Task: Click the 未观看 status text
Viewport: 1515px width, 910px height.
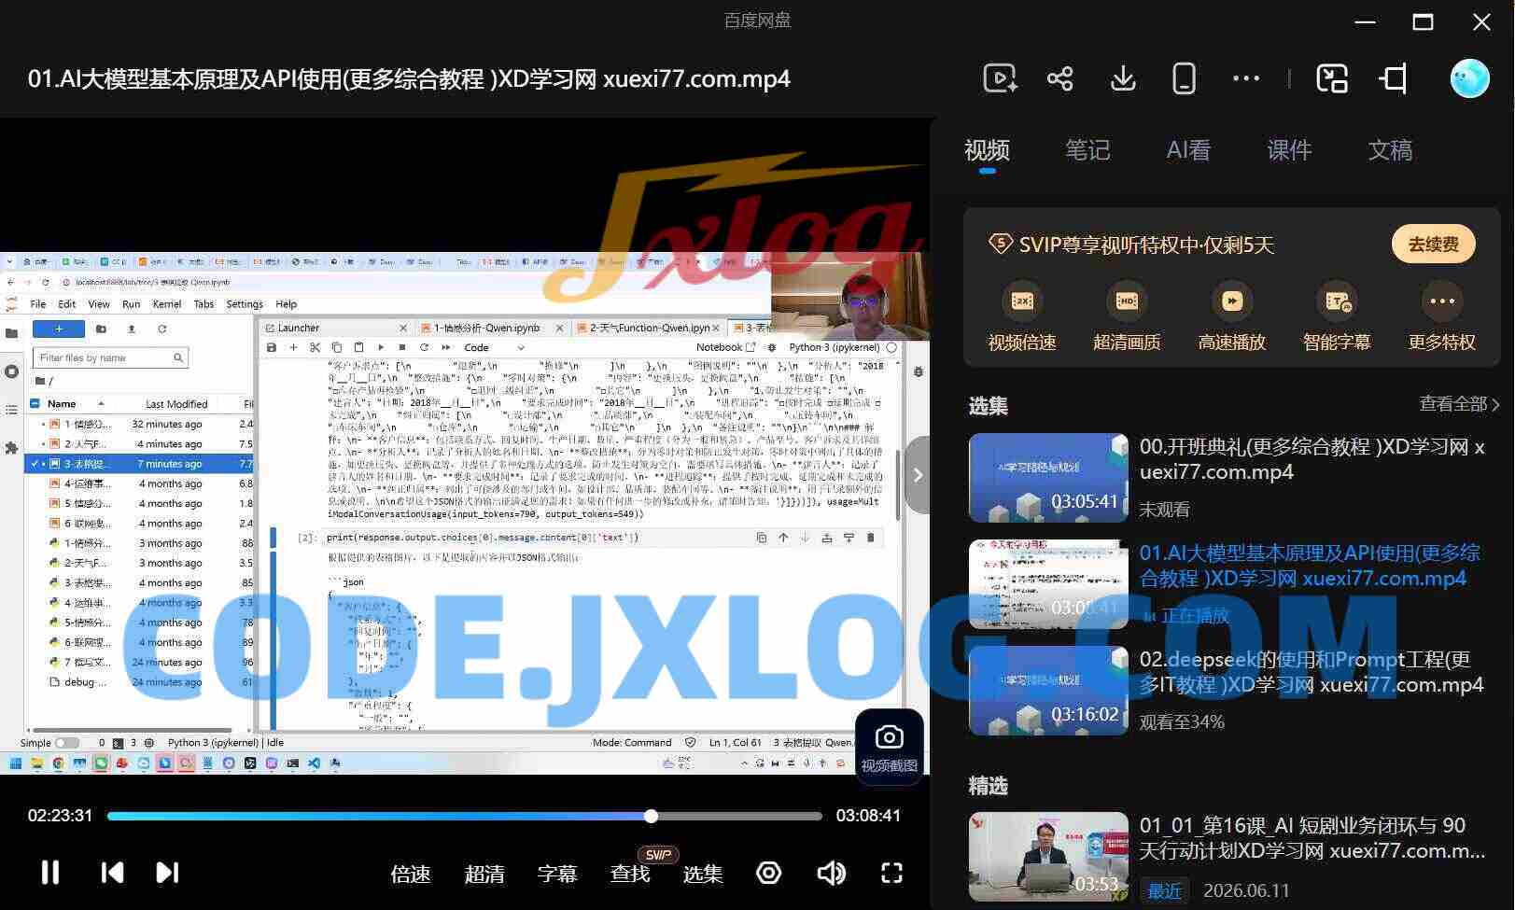Action: [1164, 510]
